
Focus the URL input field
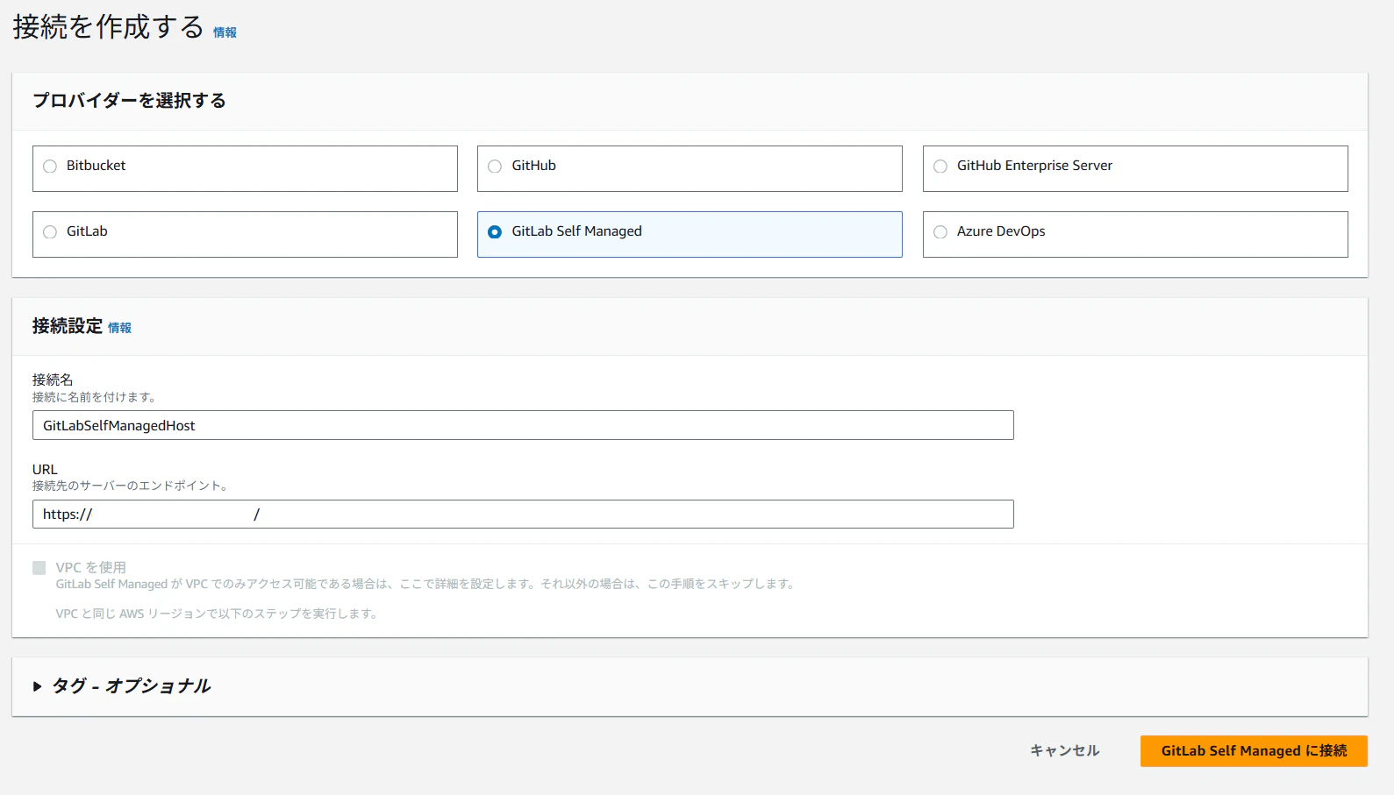pos(523,515)
